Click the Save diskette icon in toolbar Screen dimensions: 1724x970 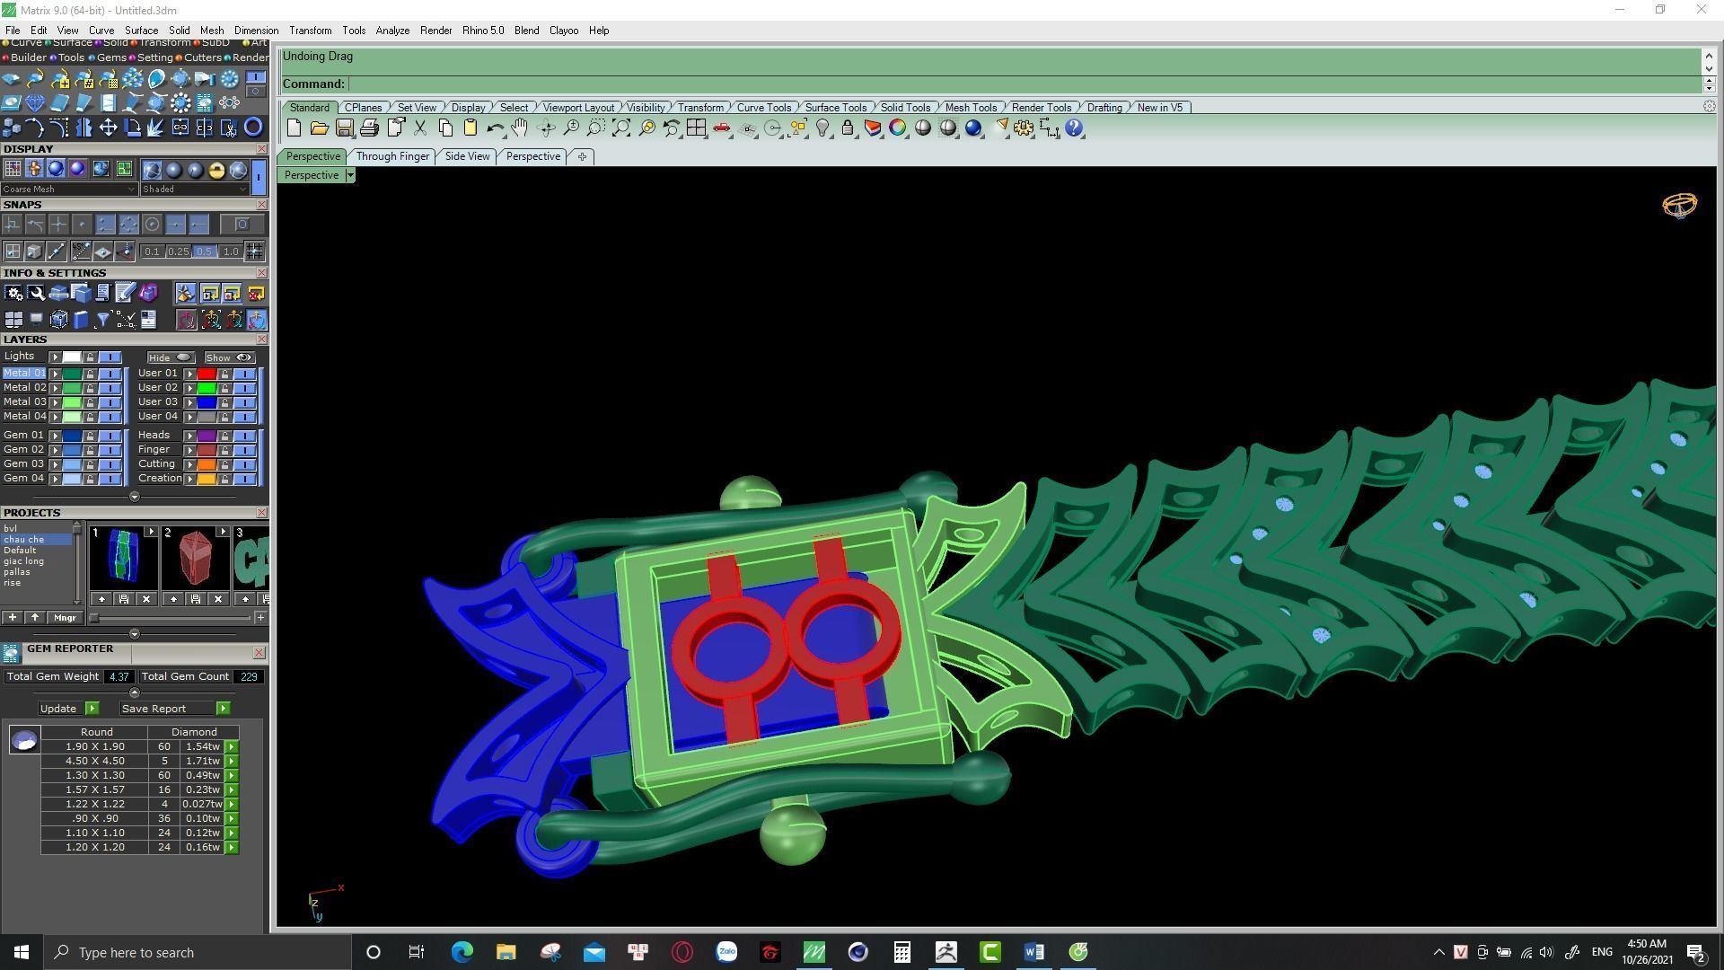pos(344,128)
